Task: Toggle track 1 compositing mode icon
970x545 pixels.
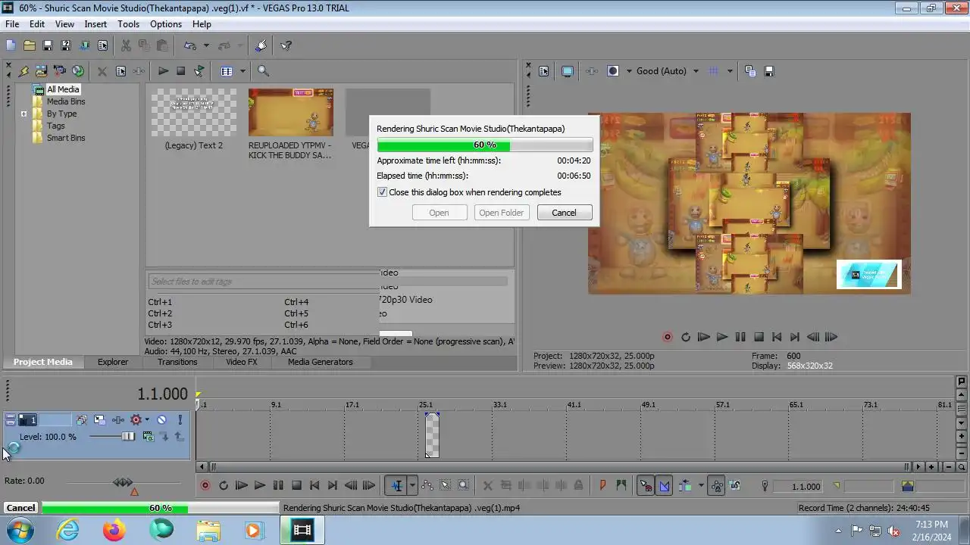Action: click(x=149, y=437)
